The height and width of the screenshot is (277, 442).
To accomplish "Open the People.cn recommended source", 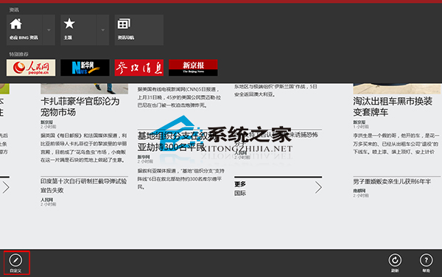I will click(x=31, y=68).
